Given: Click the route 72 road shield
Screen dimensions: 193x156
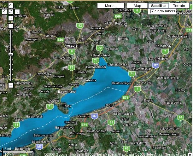Looking at the screenshot, I should tap(100, 48).
